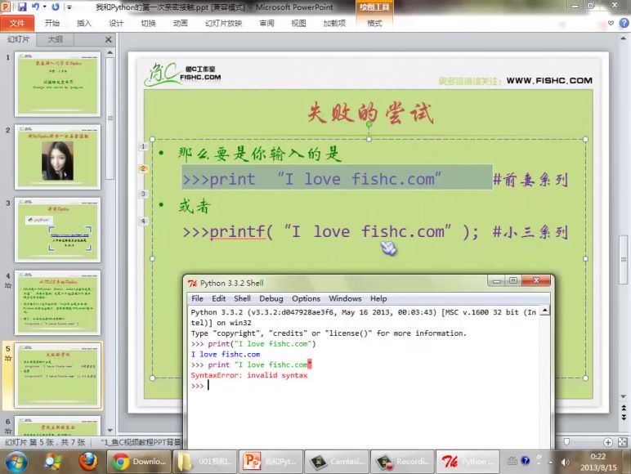Open the 审阅 ribbon tab
Screen dimensions: 631x474
[266, 23]
